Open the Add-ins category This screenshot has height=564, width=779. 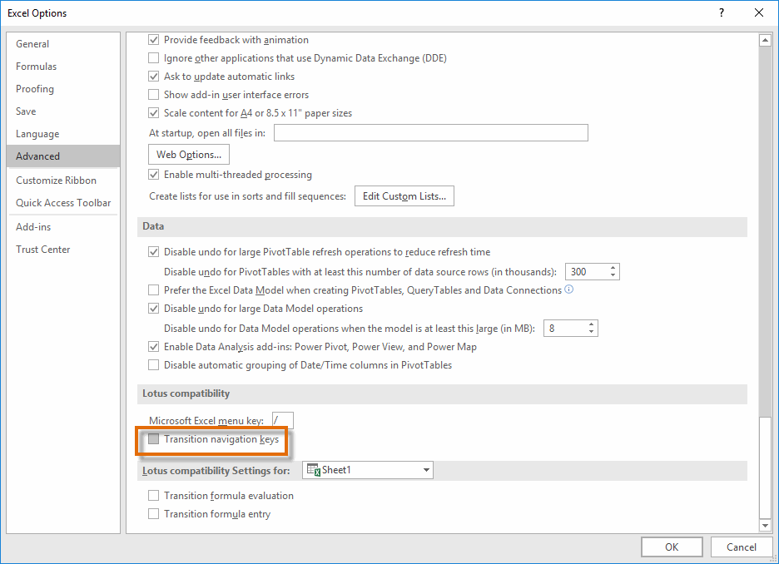63,227
